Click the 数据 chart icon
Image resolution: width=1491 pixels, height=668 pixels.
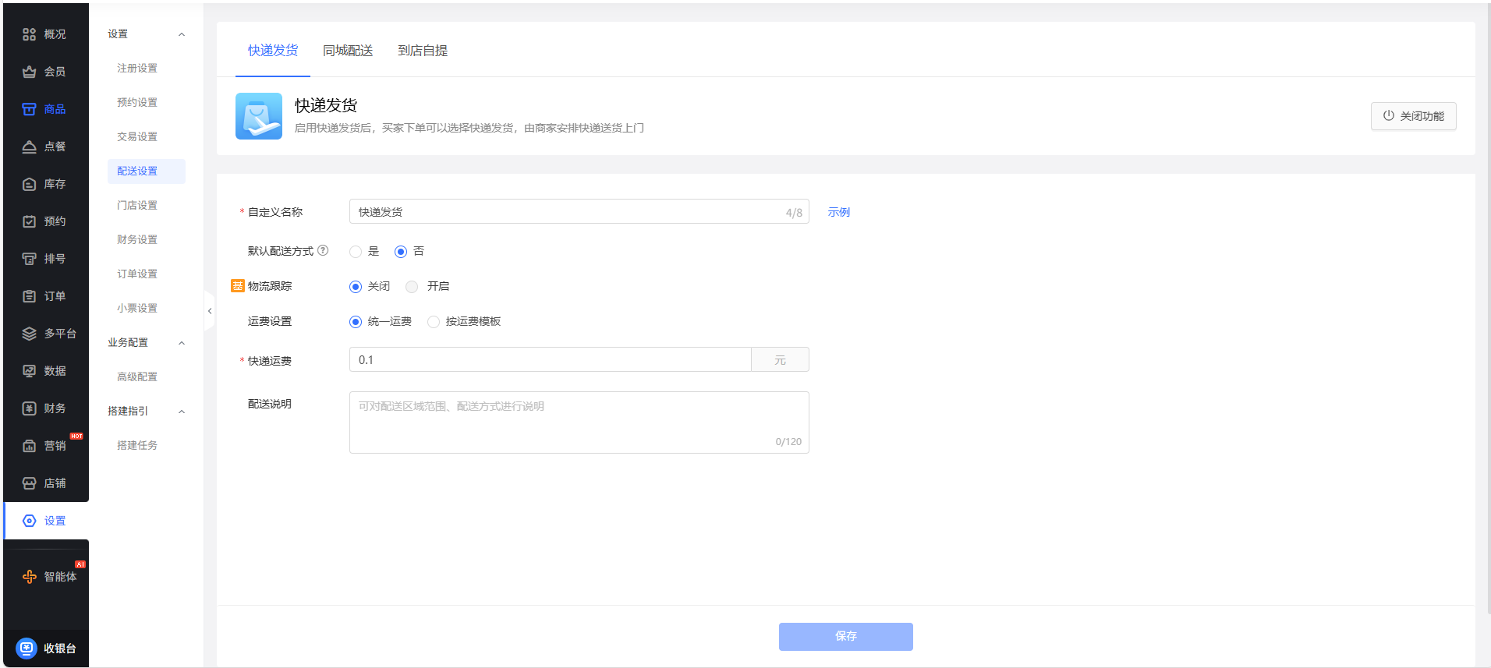pyautogui.click(x=29, y=371)
